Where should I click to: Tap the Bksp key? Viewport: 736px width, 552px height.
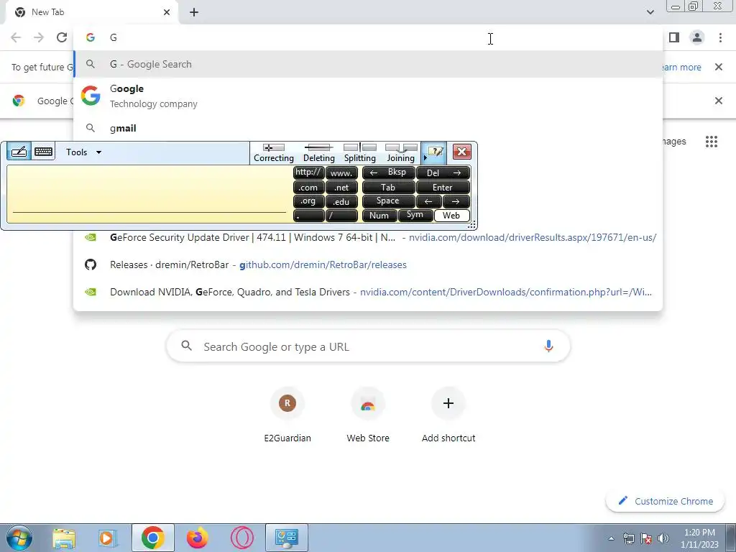coord(388,172)
